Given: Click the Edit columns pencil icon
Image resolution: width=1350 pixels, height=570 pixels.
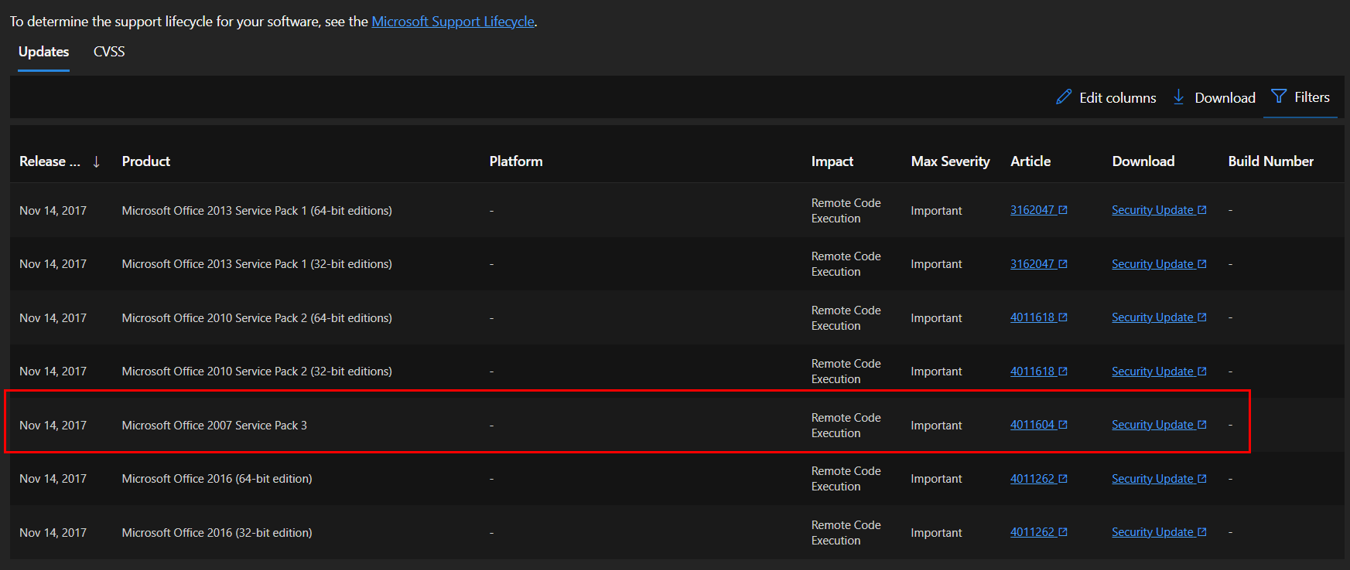Looking at the screenshot, I should pos(1064,97).
